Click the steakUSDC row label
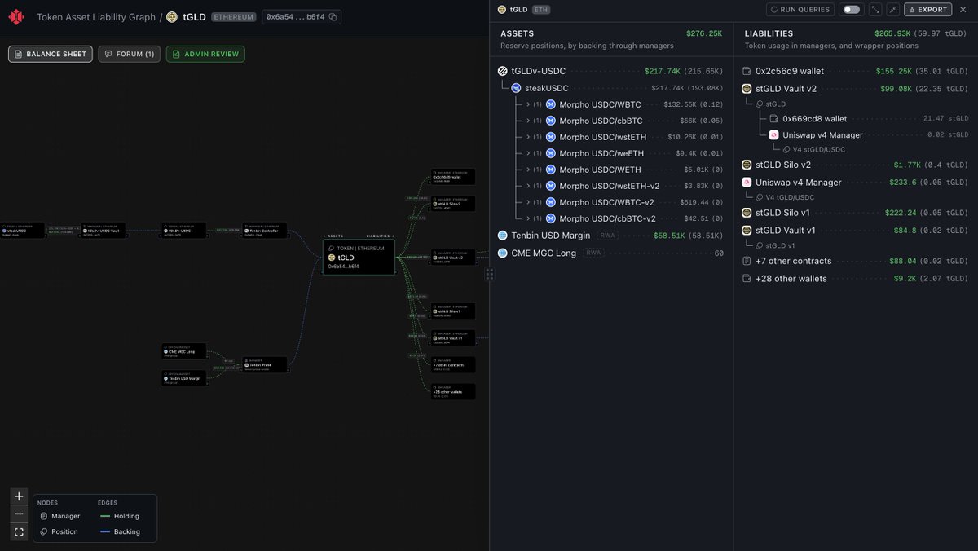The height and width of the screenshot is (551, 978). click(x=546, y=88)
